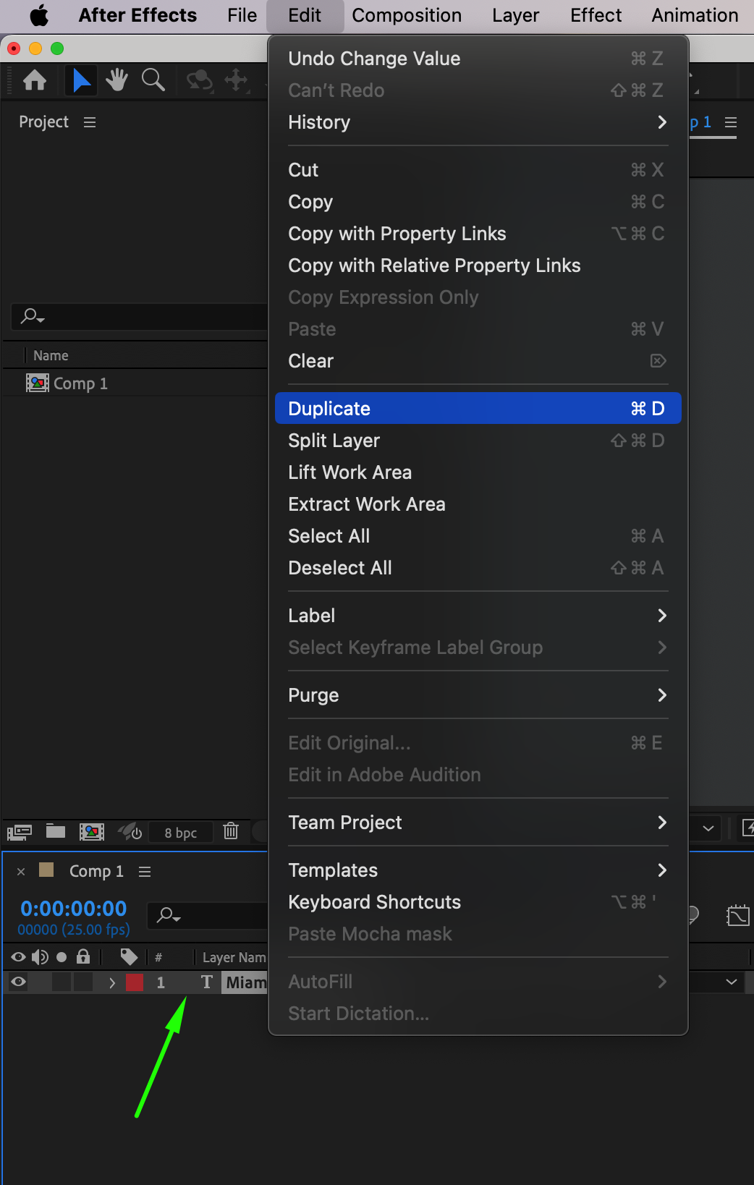
Task: Click the 8 bpc color depth button
Action: (x=180, y=833)
